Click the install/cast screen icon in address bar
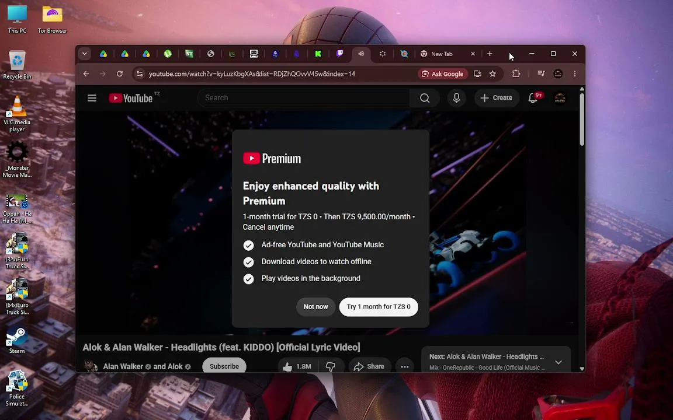The width and height of the screenshot is (673, 420). pyautogui.click(x=477, y=73)
